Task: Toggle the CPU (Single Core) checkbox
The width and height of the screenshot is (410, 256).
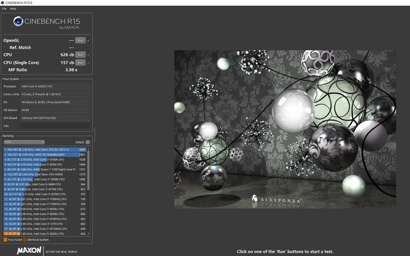Action: click(x=89, y=63)
